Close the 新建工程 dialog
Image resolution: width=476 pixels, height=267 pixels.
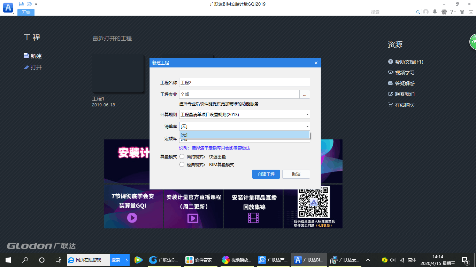tap(316, 63)
